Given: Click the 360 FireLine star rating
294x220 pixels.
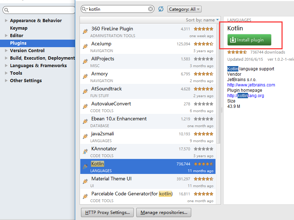Looking at the screenshot, I should point(203,29).
